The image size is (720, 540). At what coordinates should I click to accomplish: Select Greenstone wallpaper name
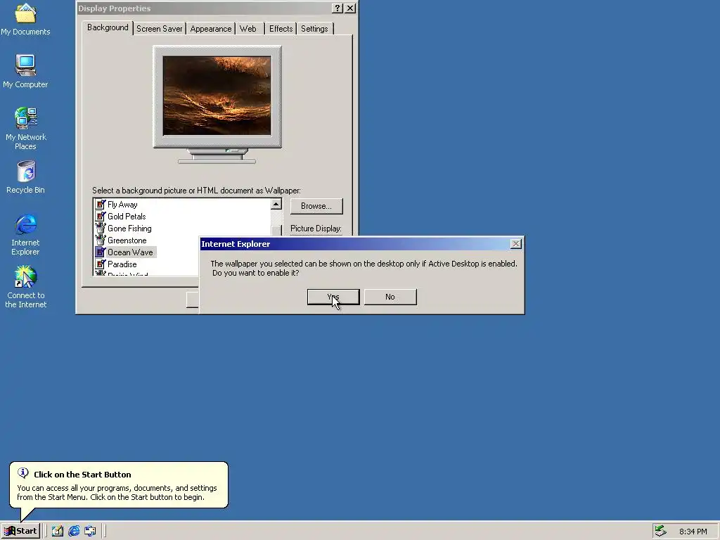tap(127, 240)
